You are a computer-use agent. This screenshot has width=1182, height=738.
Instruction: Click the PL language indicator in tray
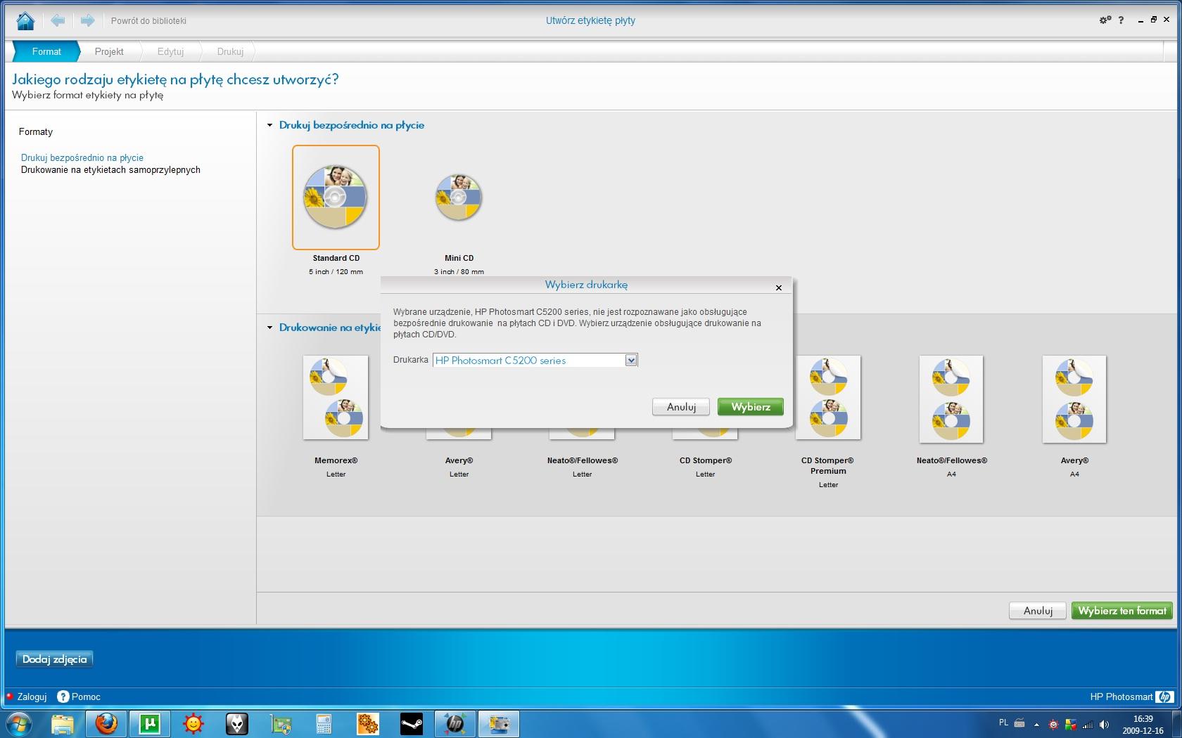point(1003,723)
